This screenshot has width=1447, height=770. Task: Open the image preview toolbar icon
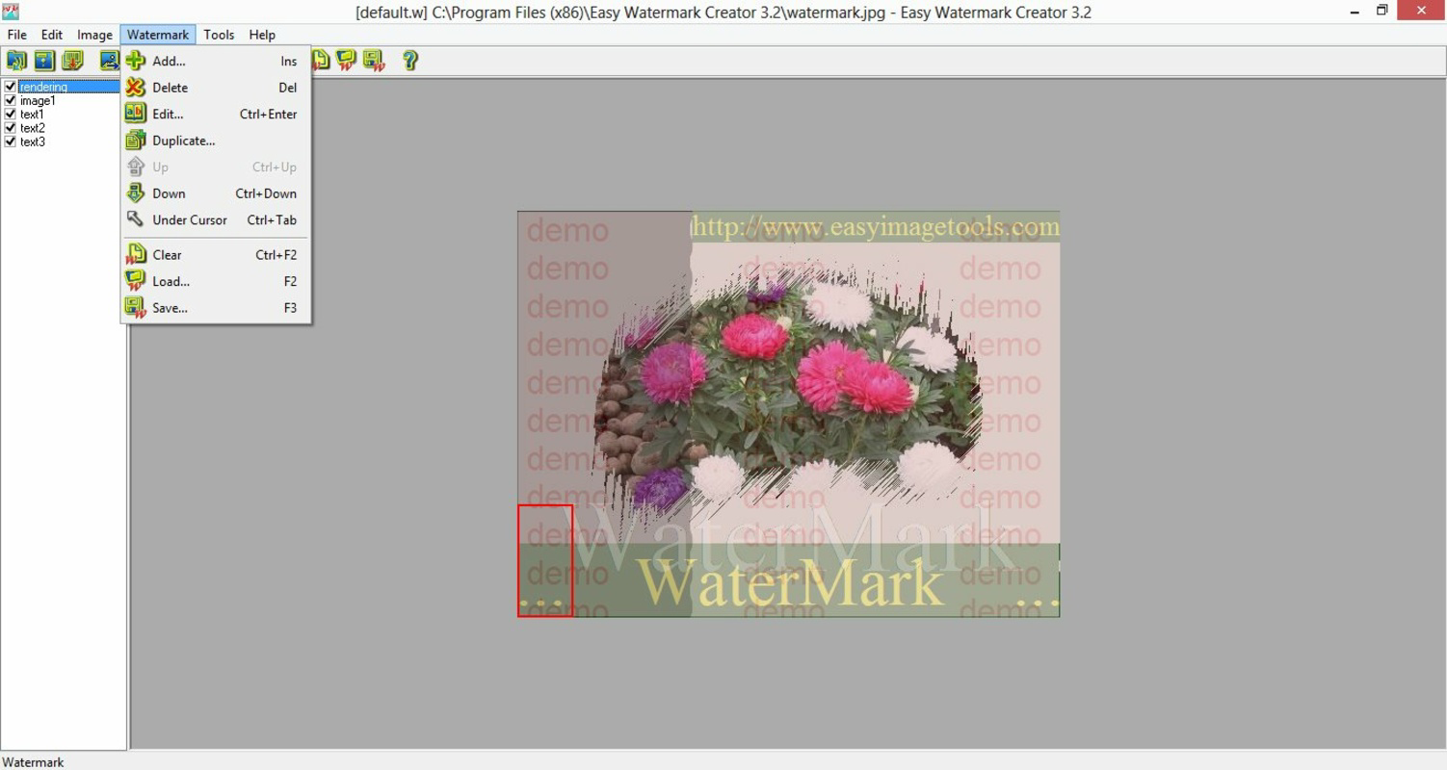(x=108, y=61)
